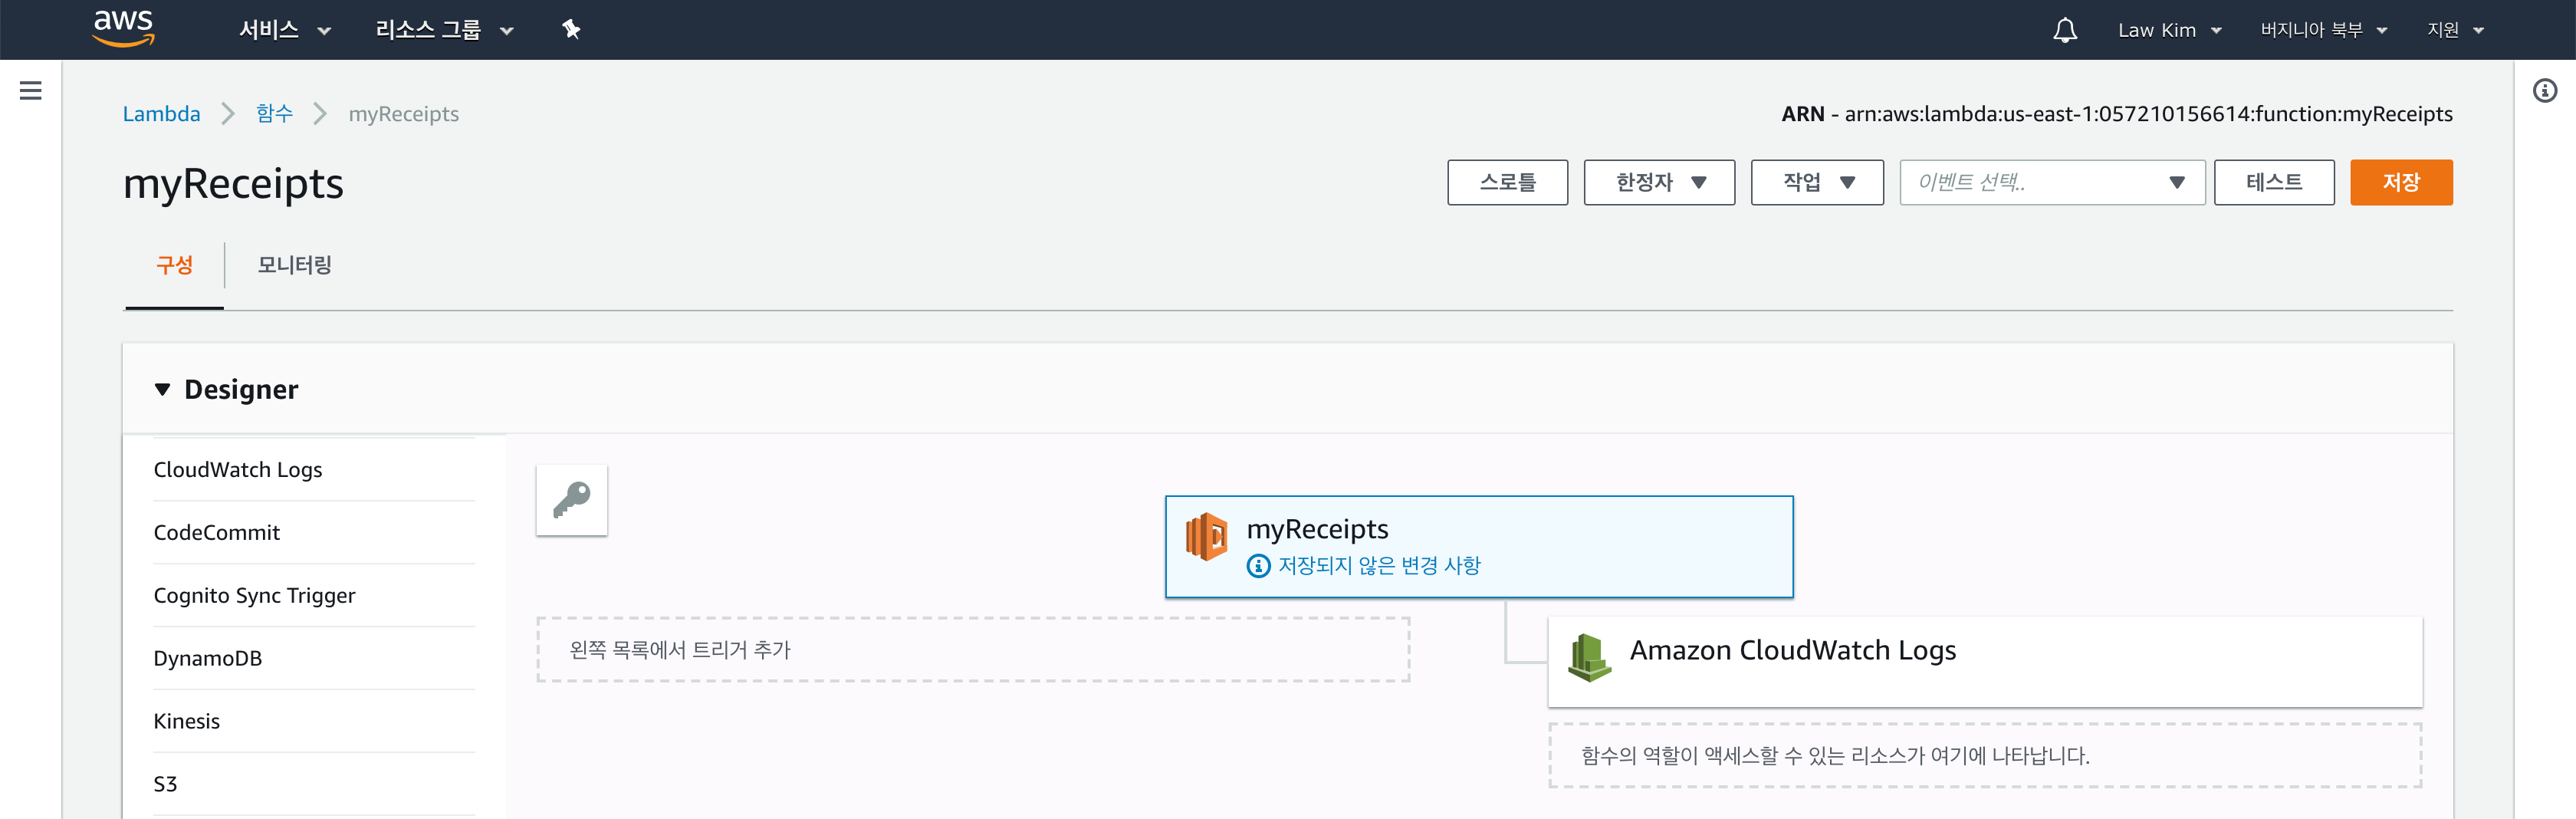Click the 테스트 test button
Screen dimensions: 2576x819
click(x=2274, y=182)
